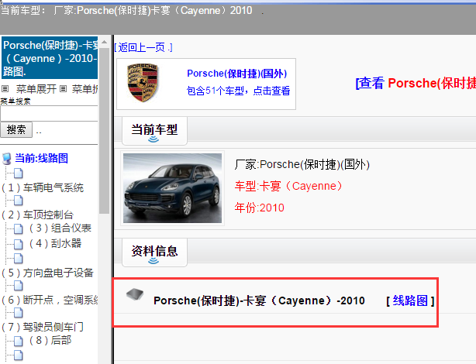Open (6) 断开点，空调系统 tree item

[50, 300]
